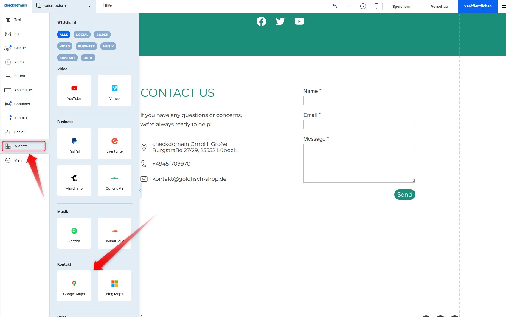Collapse the widgets side panel
This screenshot has width=506, height=317.
coord(140,190)
